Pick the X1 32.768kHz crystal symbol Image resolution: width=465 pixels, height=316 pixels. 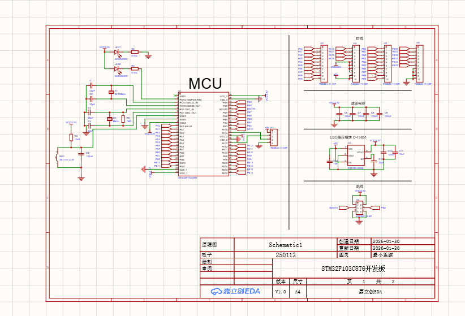[x=111, y=92]
